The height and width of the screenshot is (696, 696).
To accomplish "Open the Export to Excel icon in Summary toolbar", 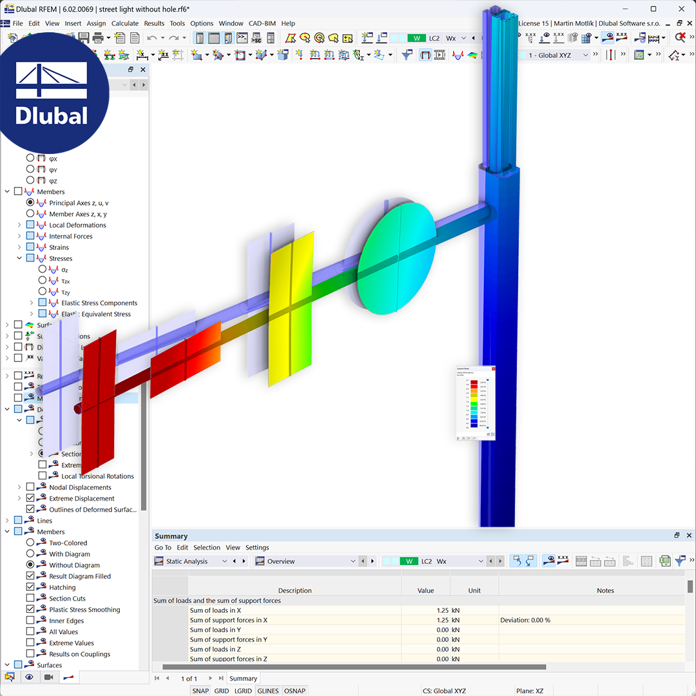I will tap(664, 561).
